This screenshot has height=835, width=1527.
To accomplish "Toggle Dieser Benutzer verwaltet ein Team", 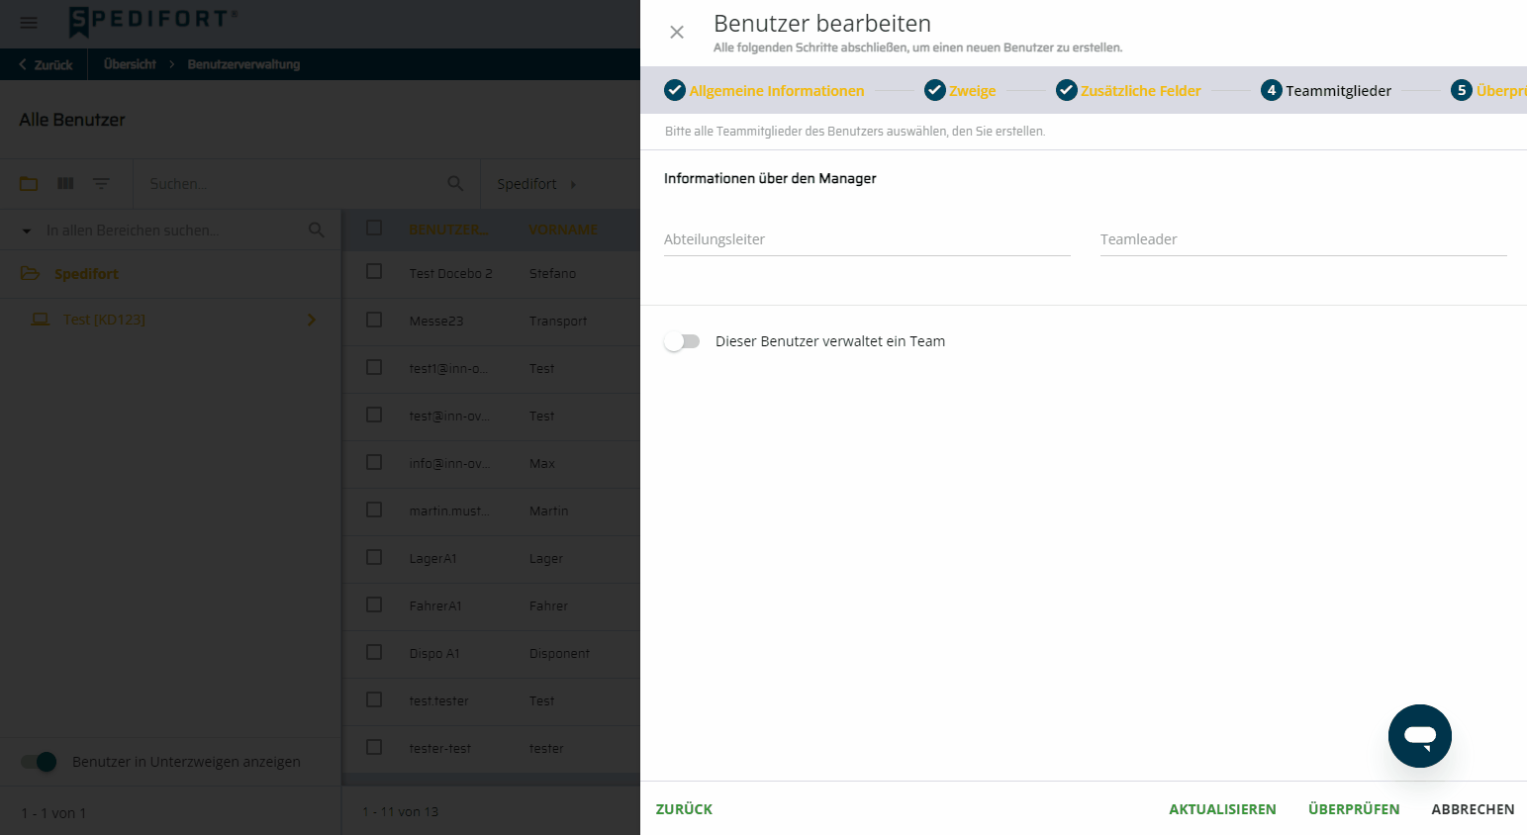I will (682, 341).
